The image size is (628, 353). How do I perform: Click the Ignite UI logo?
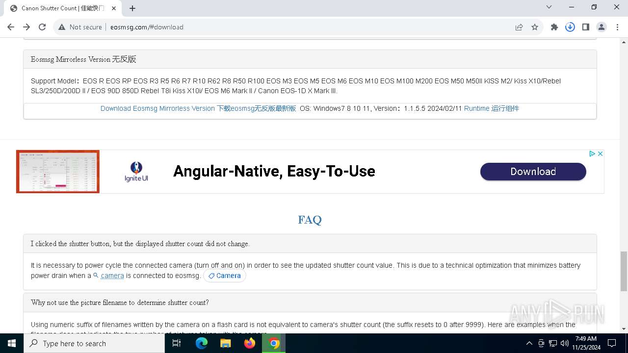point(136,172)
